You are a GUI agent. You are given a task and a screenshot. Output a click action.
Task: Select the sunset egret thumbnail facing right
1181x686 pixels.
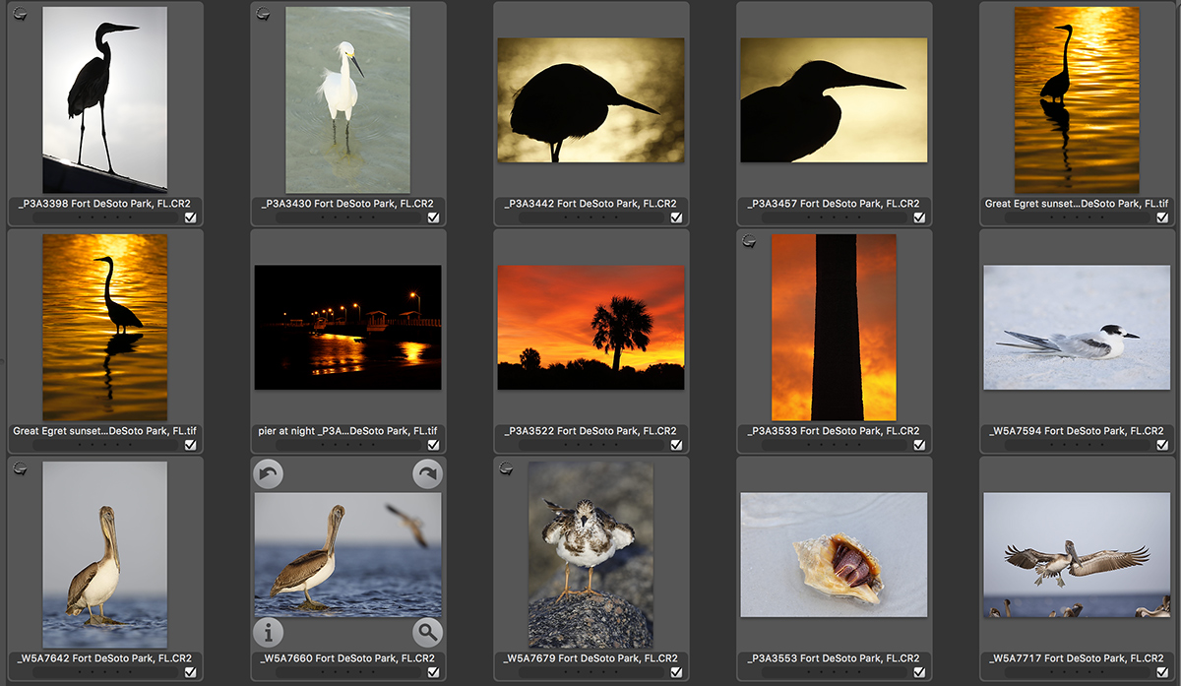(x=1077, y=99)
